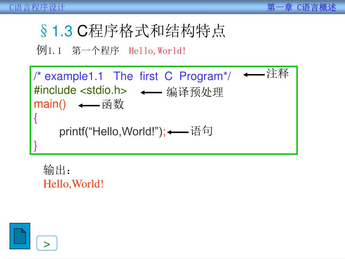
Task: Click the chapter title 第一章 C语言概述
Action: [x=302, y=7]
